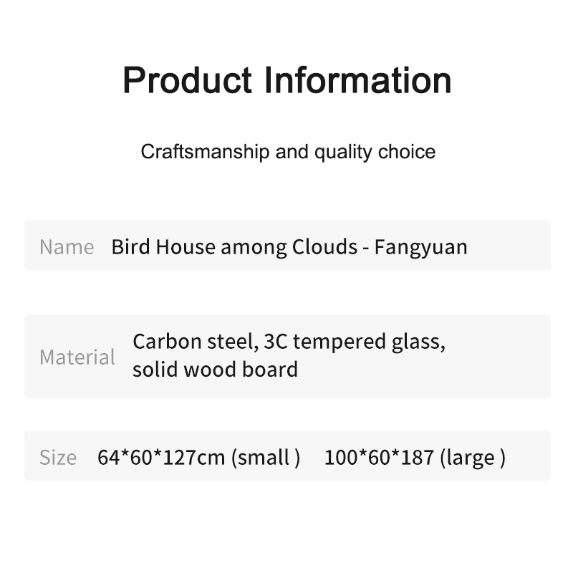Viewport: 573px width, 573px height.
Task: Click the Name field label
Action: point(67,247)
